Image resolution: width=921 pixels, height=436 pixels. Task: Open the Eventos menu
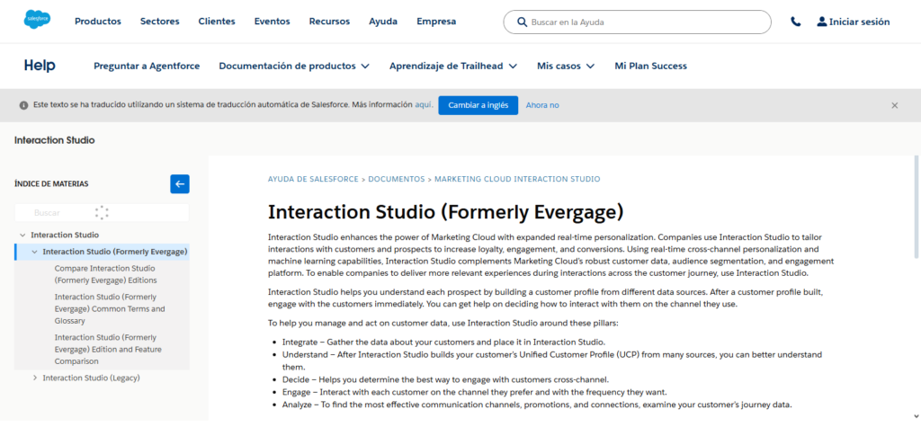click(272, 22)
